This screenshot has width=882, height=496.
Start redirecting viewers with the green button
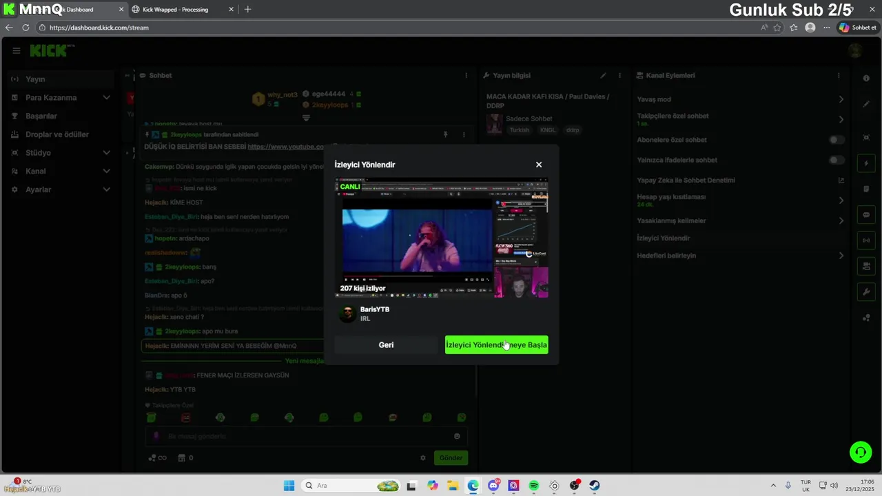496,344
